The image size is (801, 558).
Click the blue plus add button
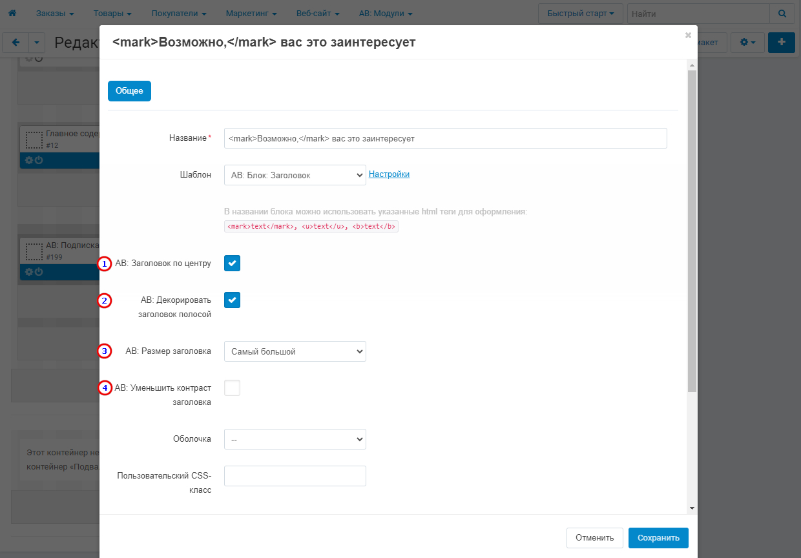[x=781, y=42]
